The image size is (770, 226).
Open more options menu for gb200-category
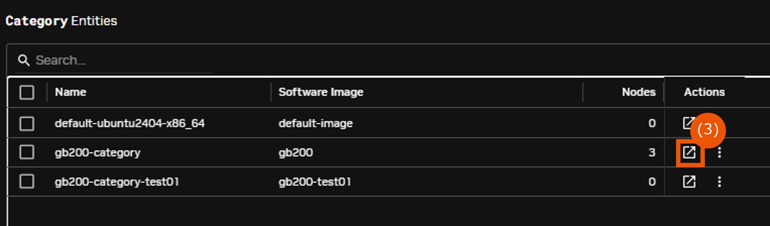[x=720, y=152]
